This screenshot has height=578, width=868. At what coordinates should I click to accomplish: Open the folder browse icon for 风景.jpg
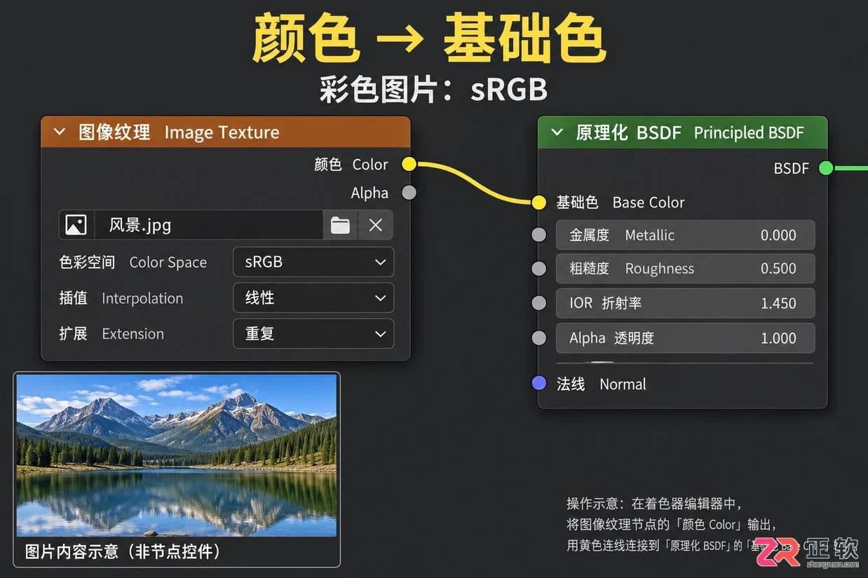[x=340, y=225]
